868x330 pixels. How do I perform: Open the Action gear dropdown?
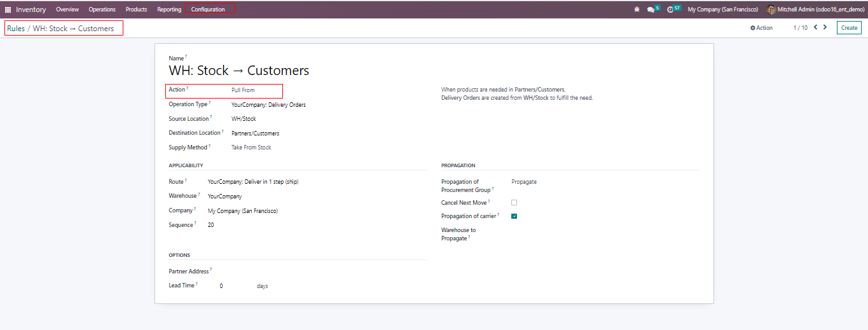tap(761, 28)
